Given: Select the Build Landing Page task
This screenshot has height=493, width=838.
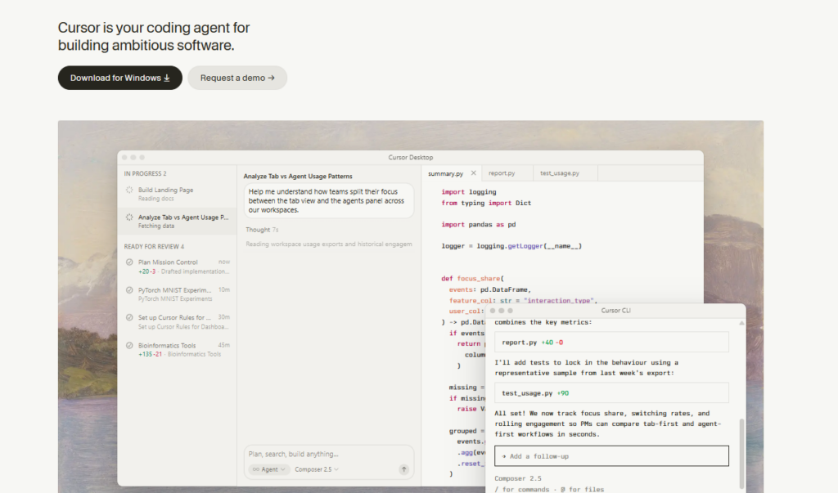Looking at the screenshot, I should tap(177, 194).
